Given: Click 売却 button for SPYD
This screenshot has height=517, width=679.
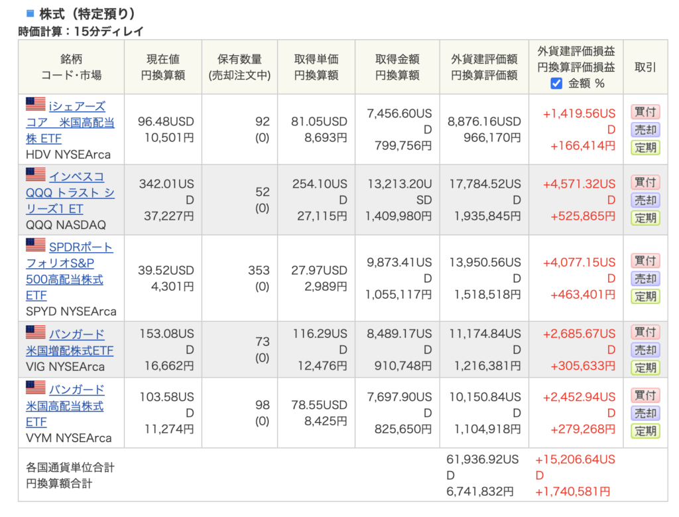Looking at the screenshot, I should (x=645, y=279).
